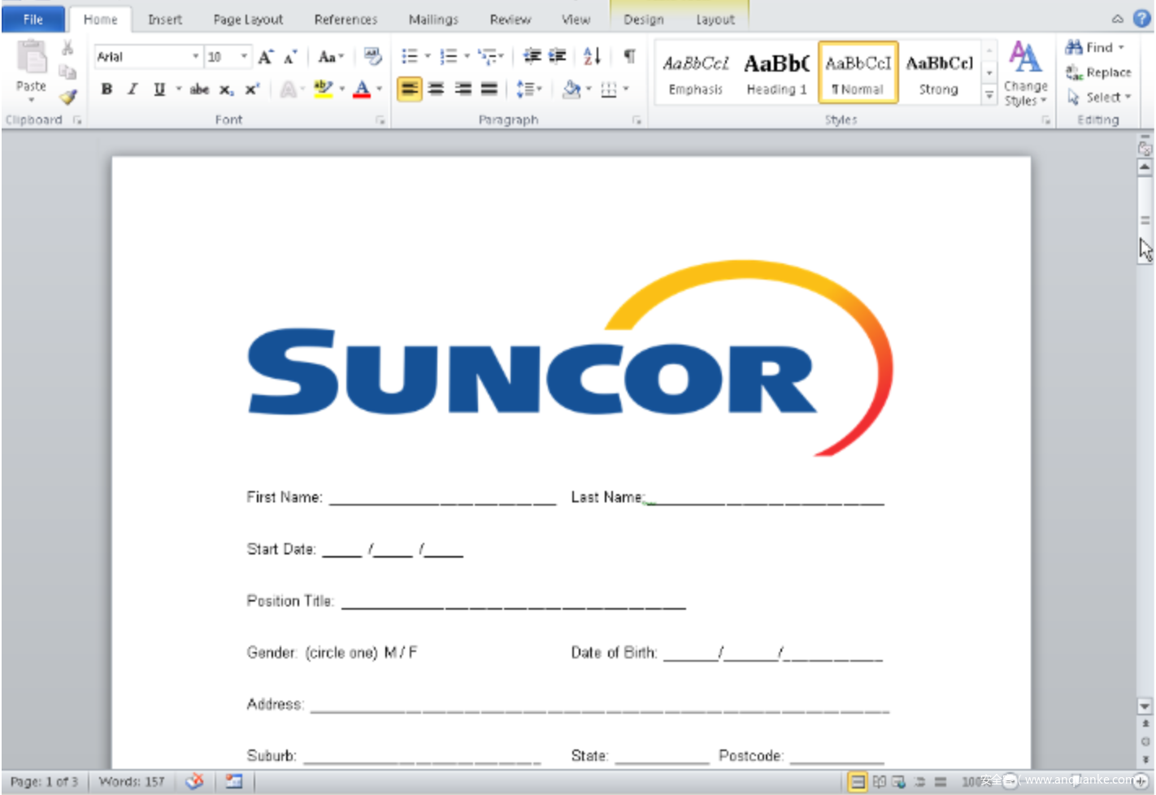Click the vertical scrollbar down arrow

pos(1145,706)
